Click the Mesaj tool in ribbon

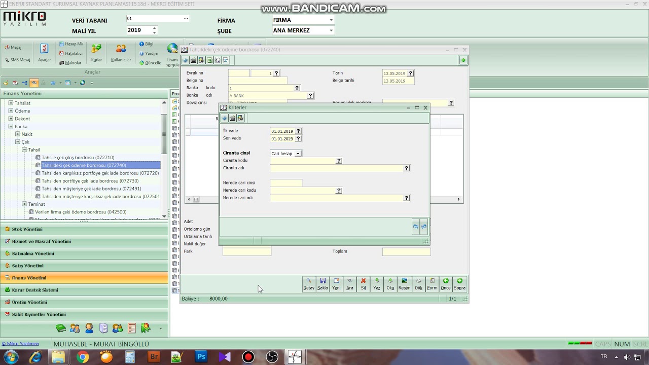point(13,47)
